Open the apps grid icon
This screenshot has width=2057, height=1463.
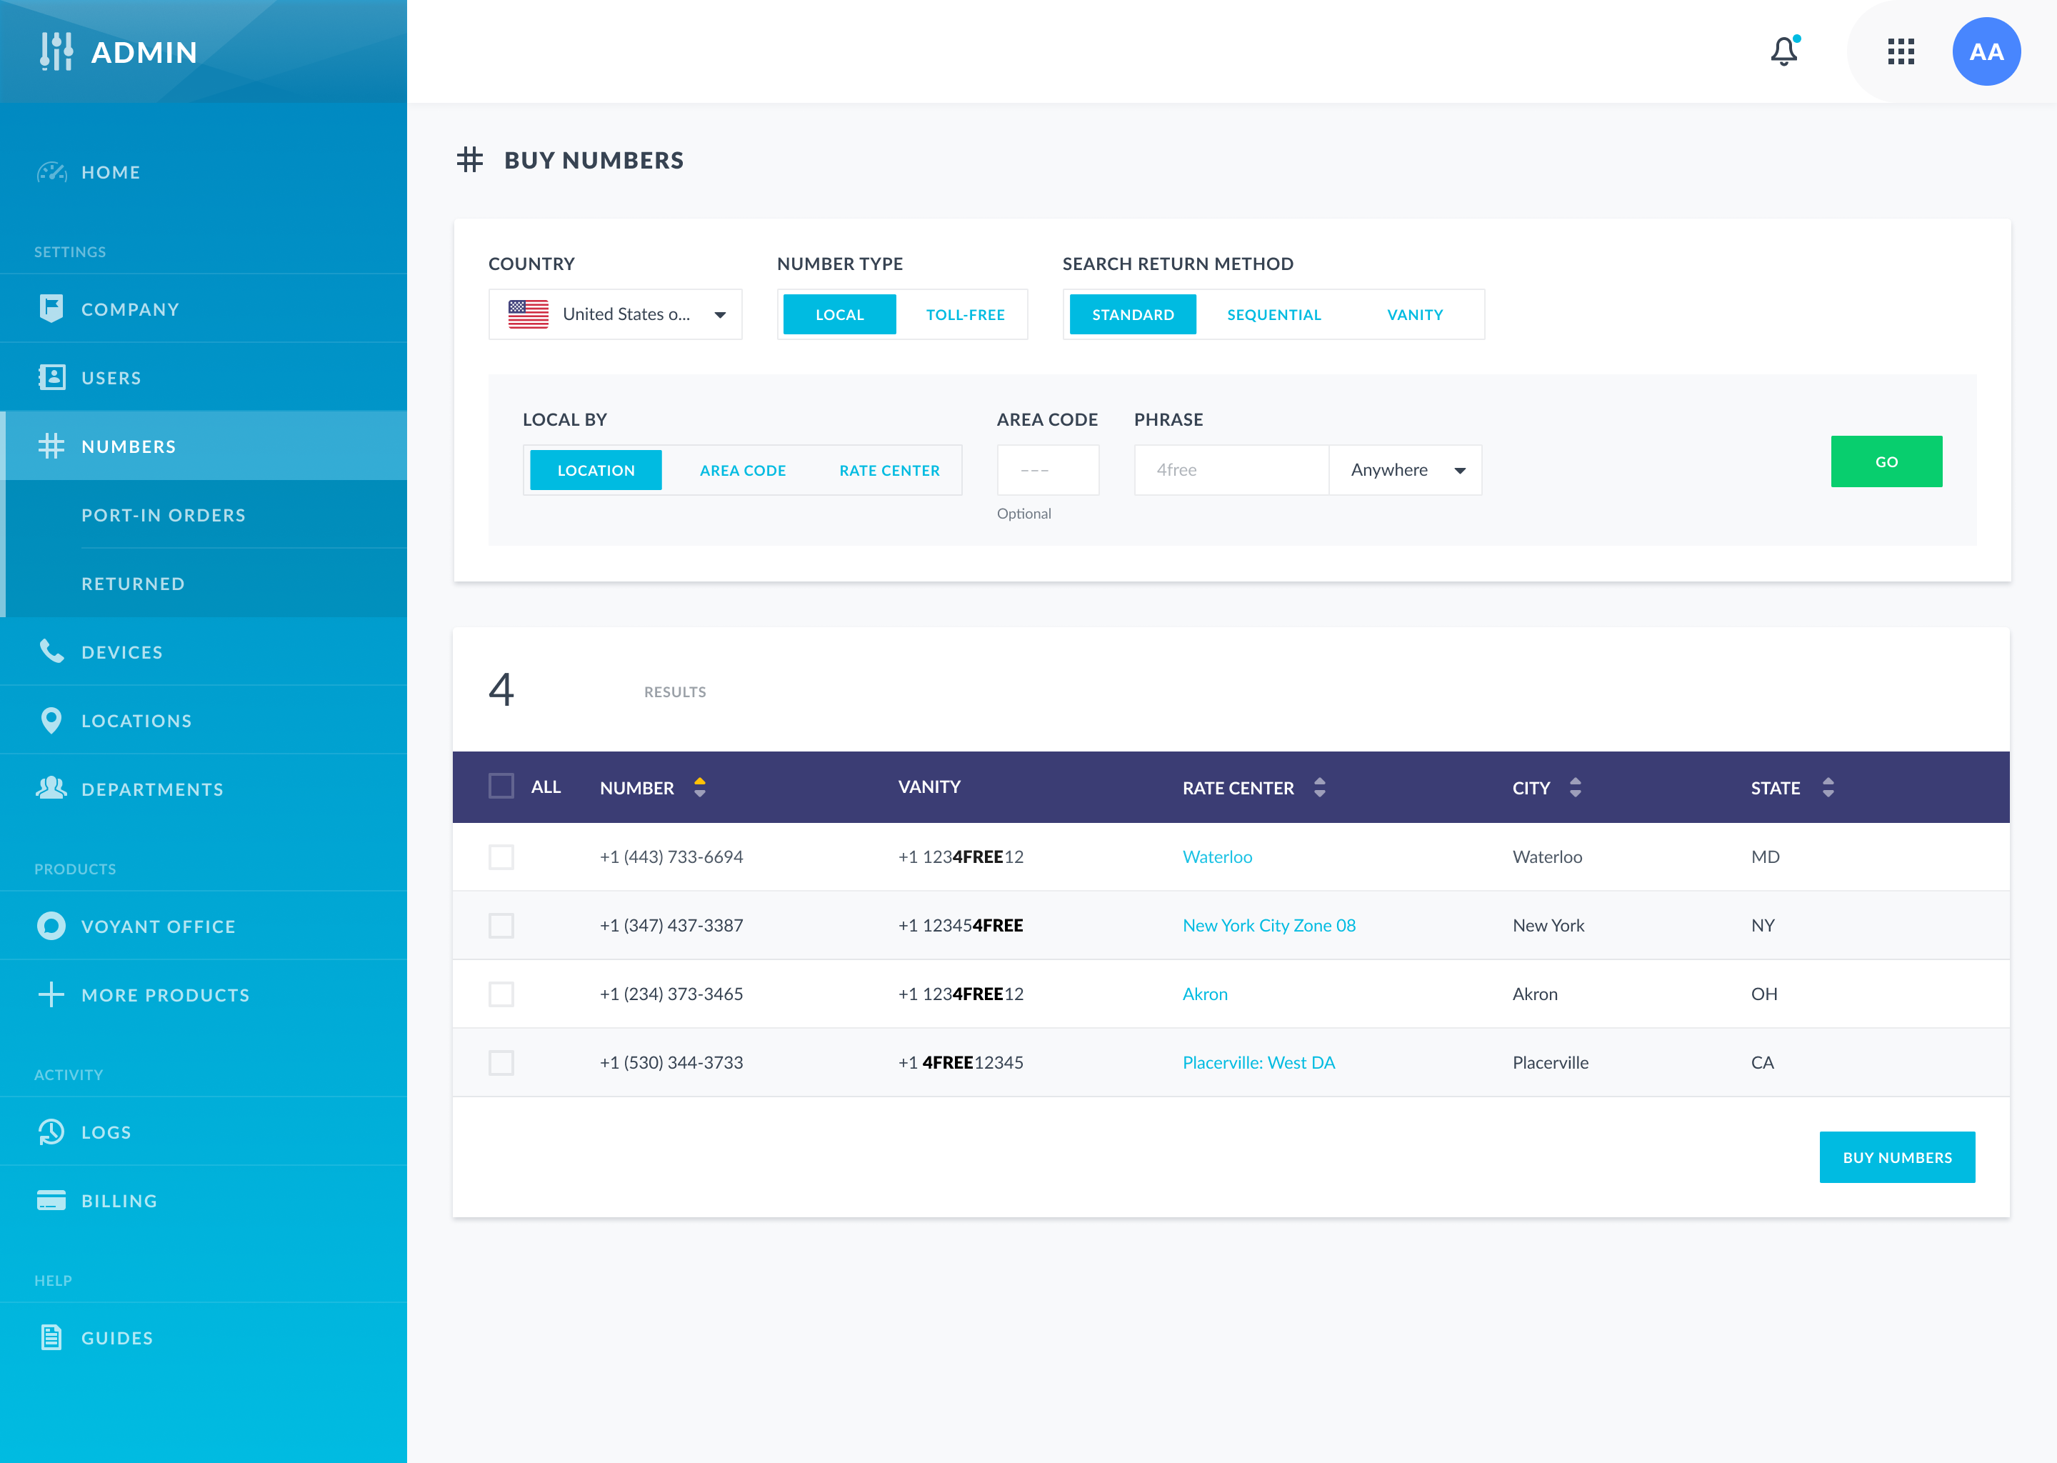[x=1901, y=51]
